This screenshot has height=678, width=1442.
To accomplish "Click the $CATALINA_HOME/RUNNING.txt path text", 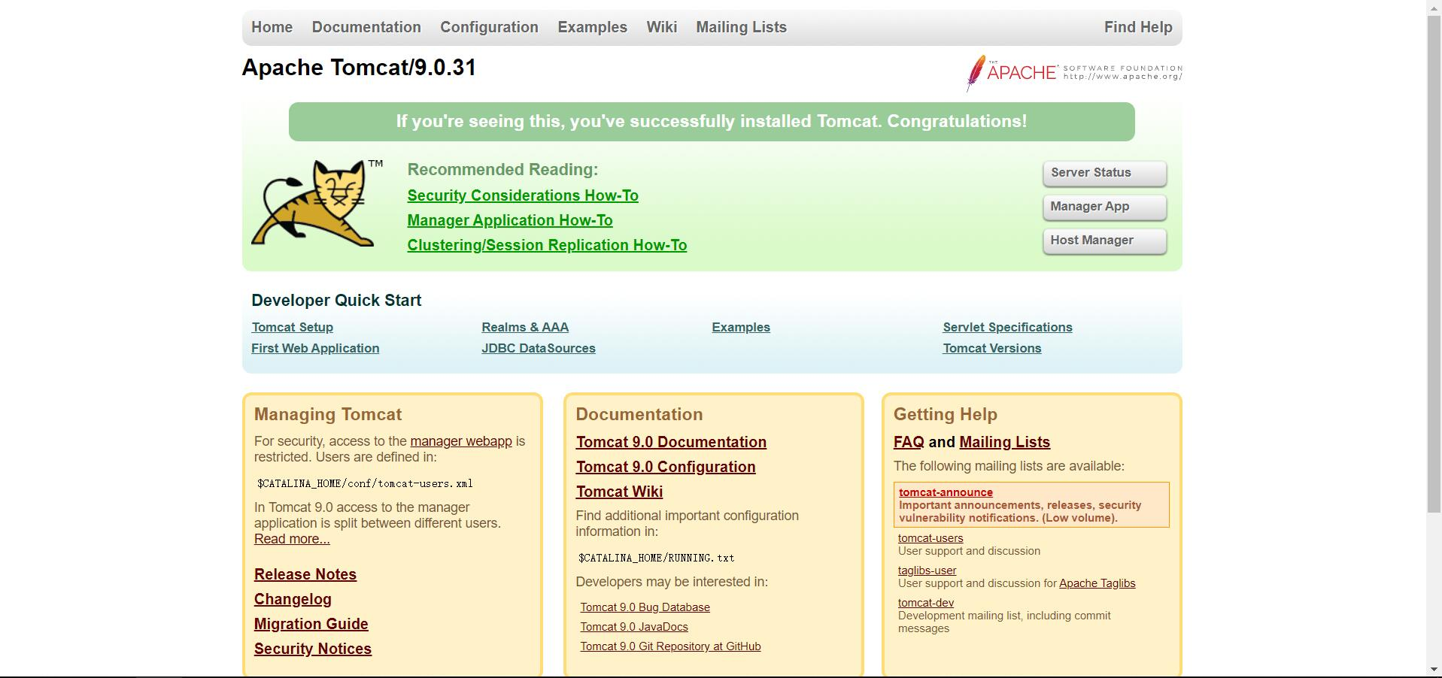I will pos(657,558).
